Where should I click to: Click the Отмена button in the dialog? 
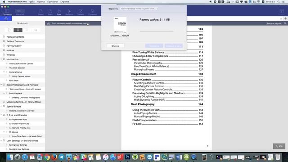(115, 46)
